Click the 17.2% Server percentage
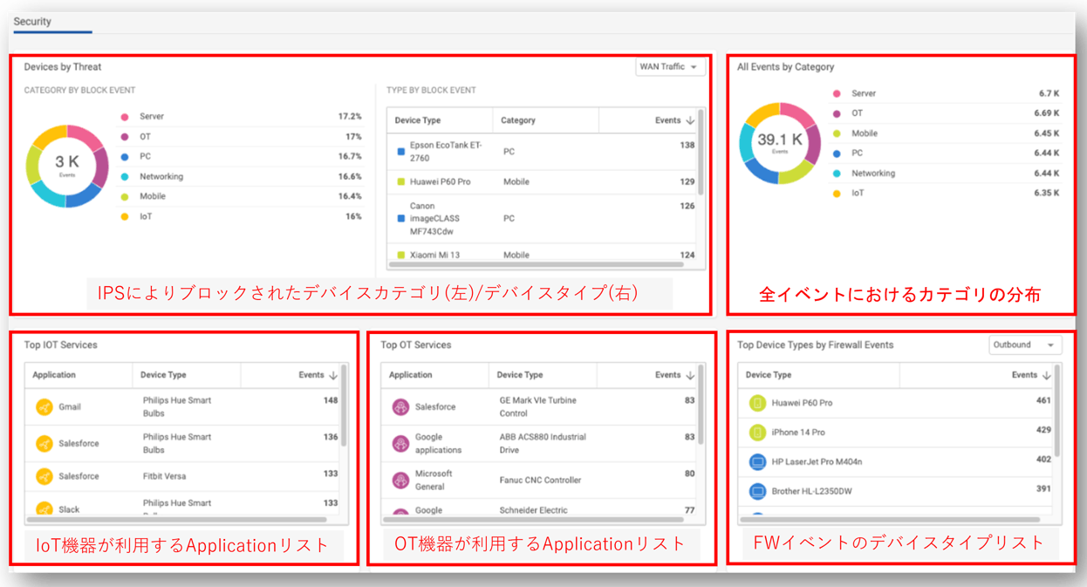This screenshot has height=587, width=1087. coord(349,117)
